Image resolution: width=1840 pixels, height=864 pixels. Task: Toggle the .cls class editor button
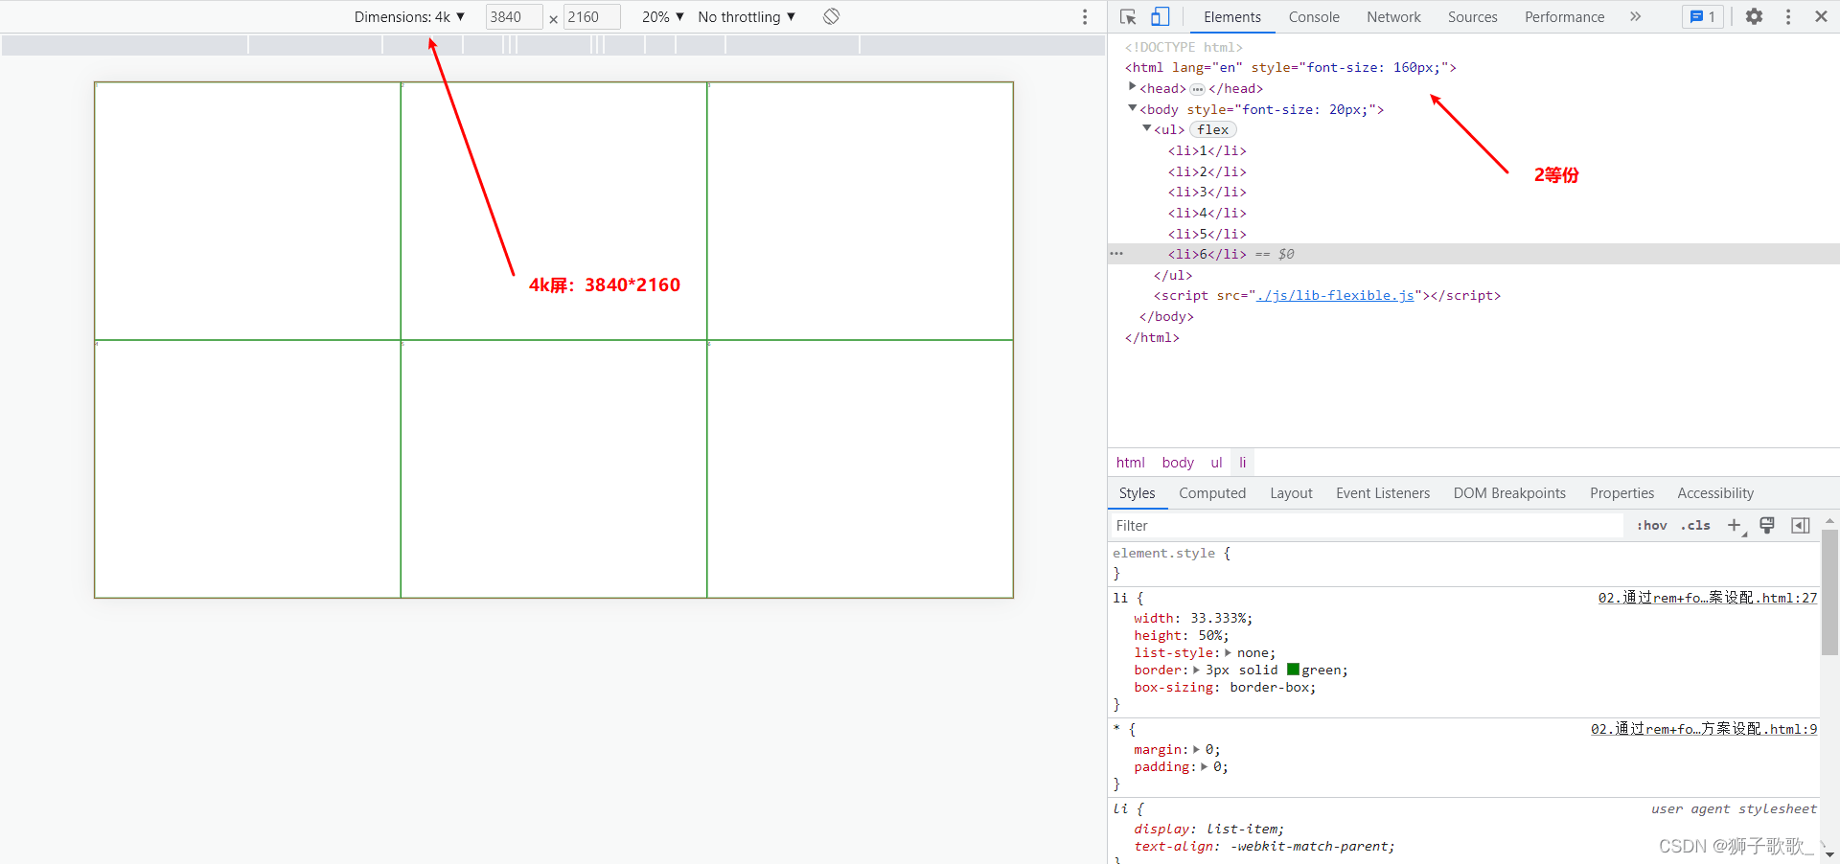point(1695,525)
